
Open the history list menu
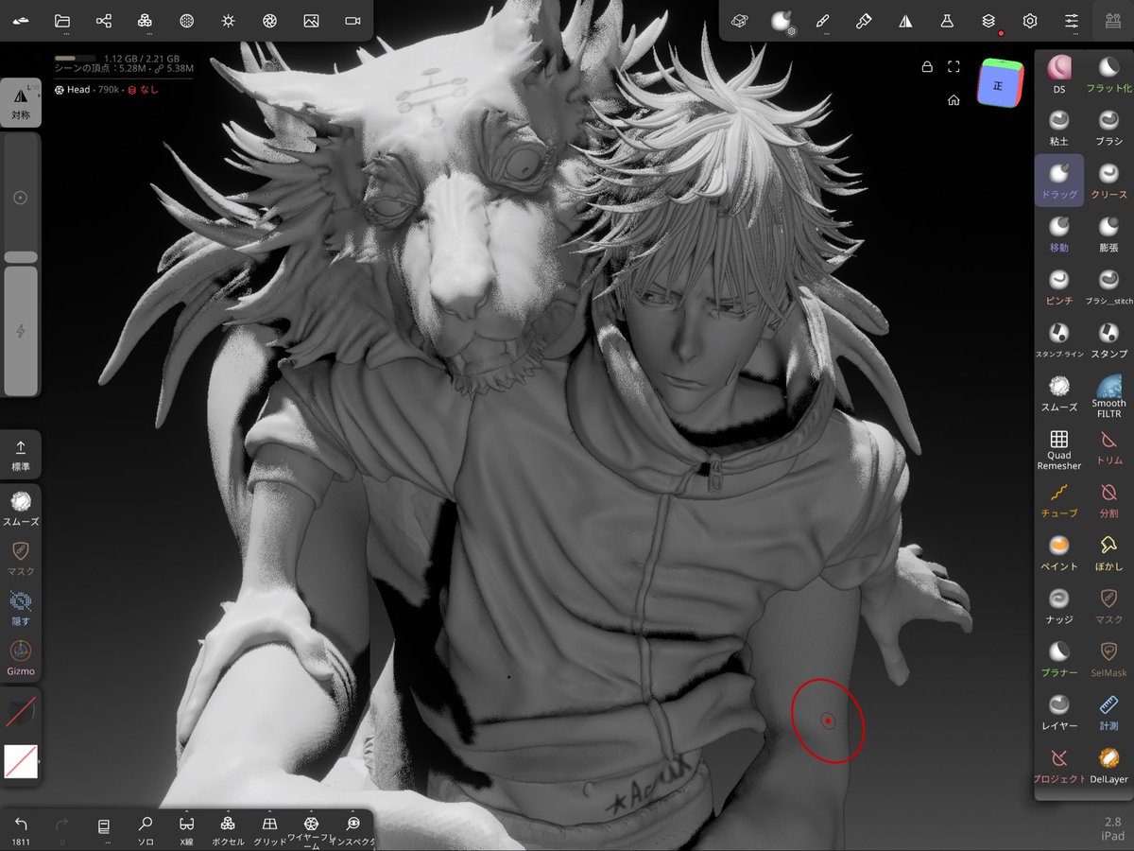(x=104, y=829)
